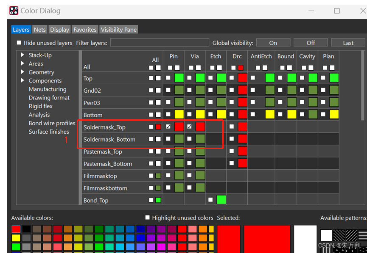Uncheck Soldermask_Top Pin visibility checkbox
367x253 pixels.
click(168, 126)
